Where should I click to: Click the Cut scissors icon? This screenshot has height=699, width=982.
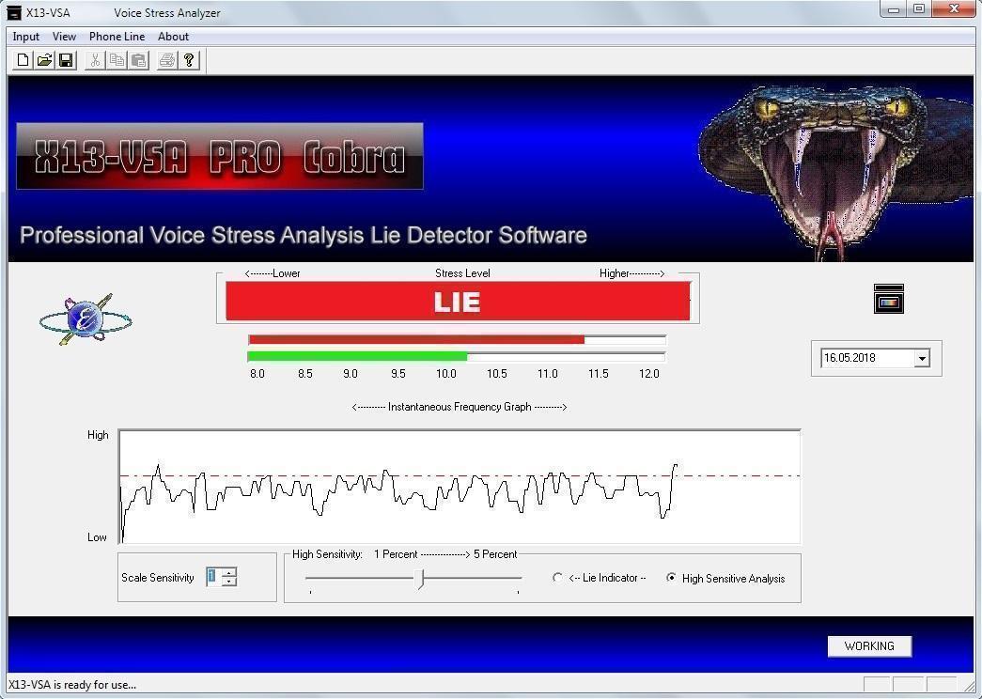[x=95, y=60]
